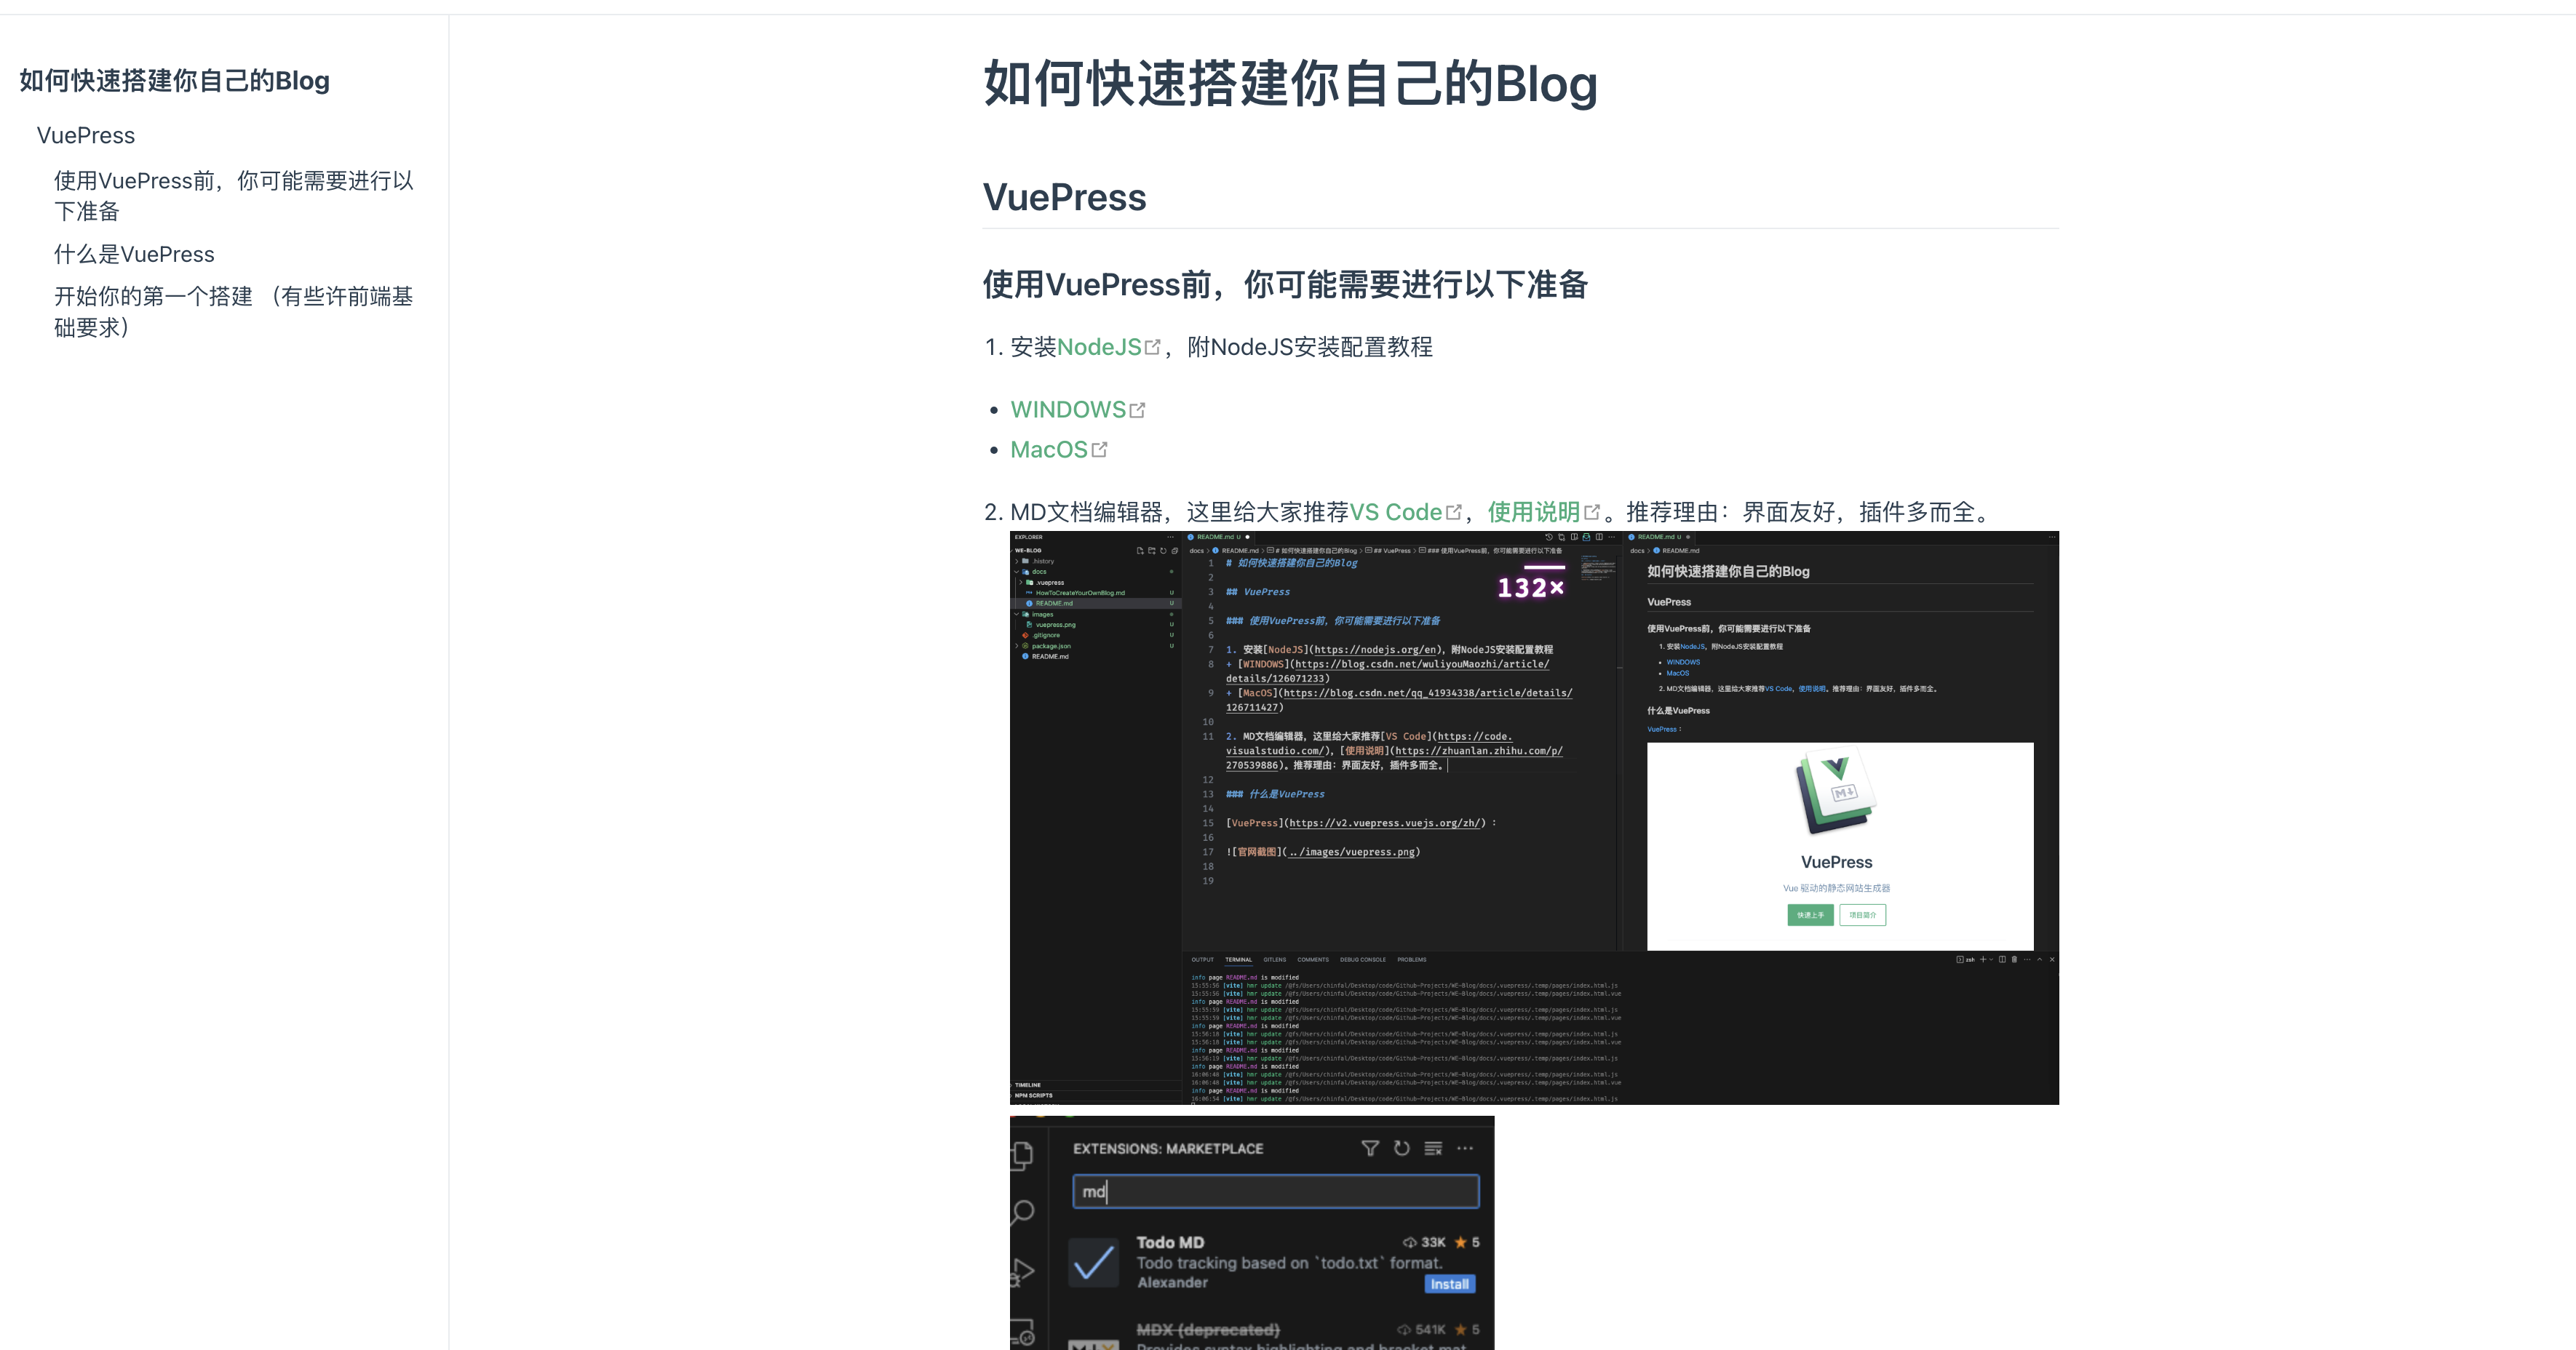Click the download count cloud icon for Todo MD

click(1409, 1242)
